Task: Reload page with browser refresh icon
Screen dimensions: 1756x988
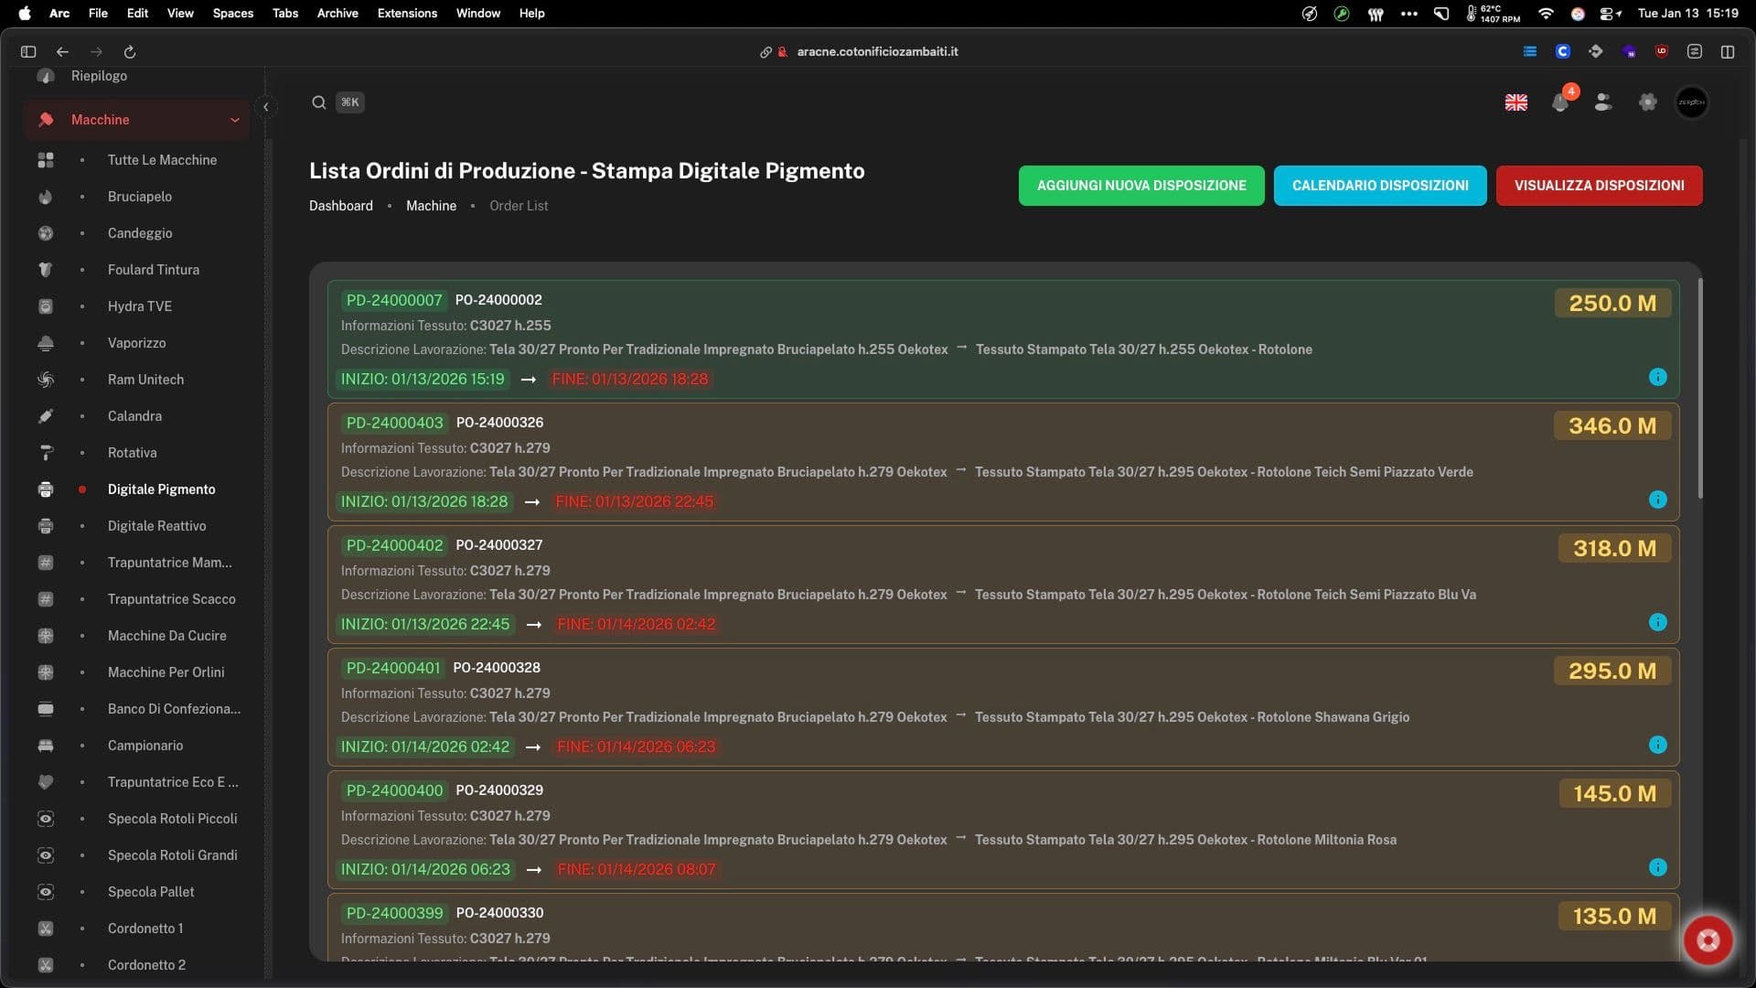Action: (130, 52)
